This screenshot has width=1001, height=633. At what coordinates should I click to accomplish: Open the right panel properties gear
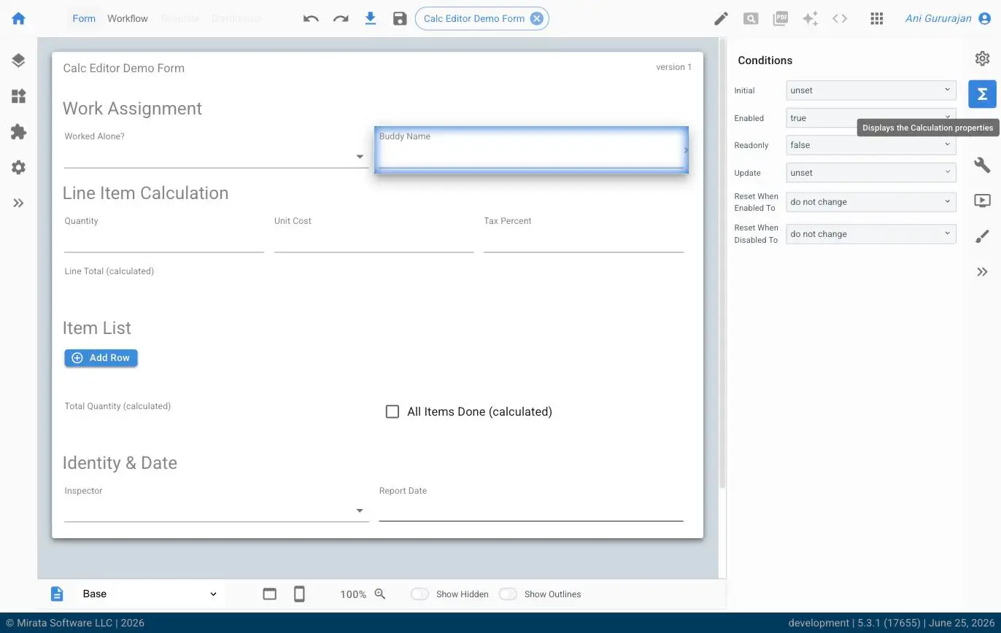point(982,58)
